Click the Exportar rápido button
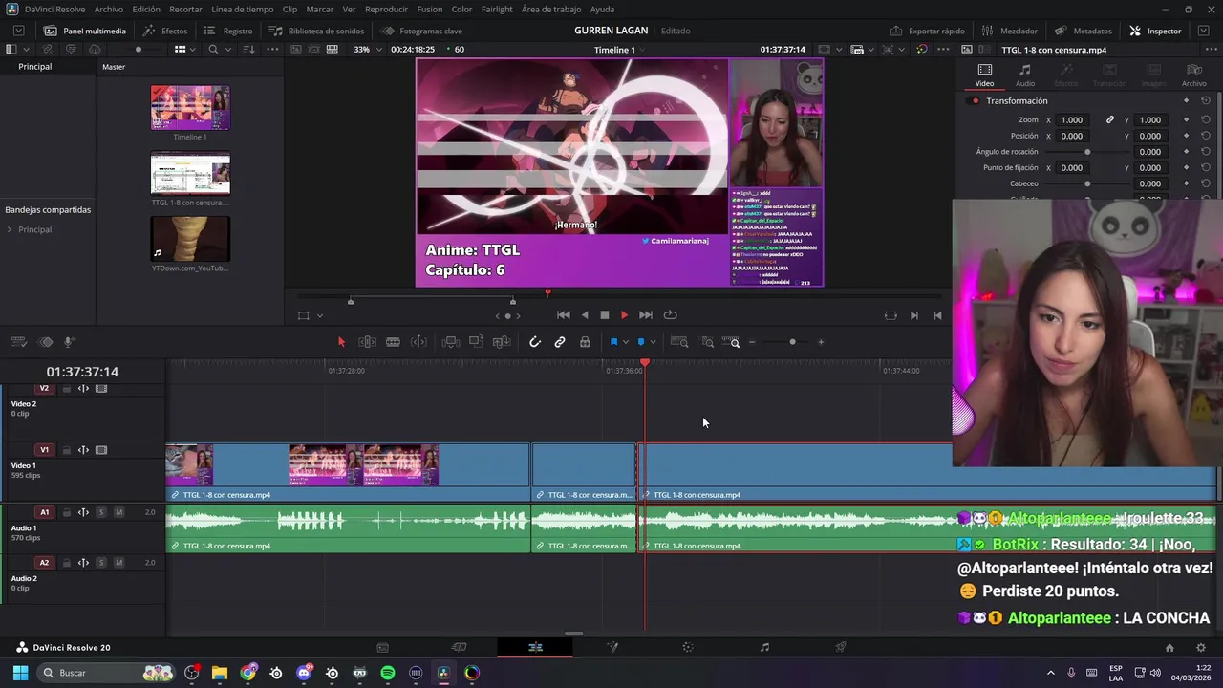1223x688 pixels. [928, 31]
